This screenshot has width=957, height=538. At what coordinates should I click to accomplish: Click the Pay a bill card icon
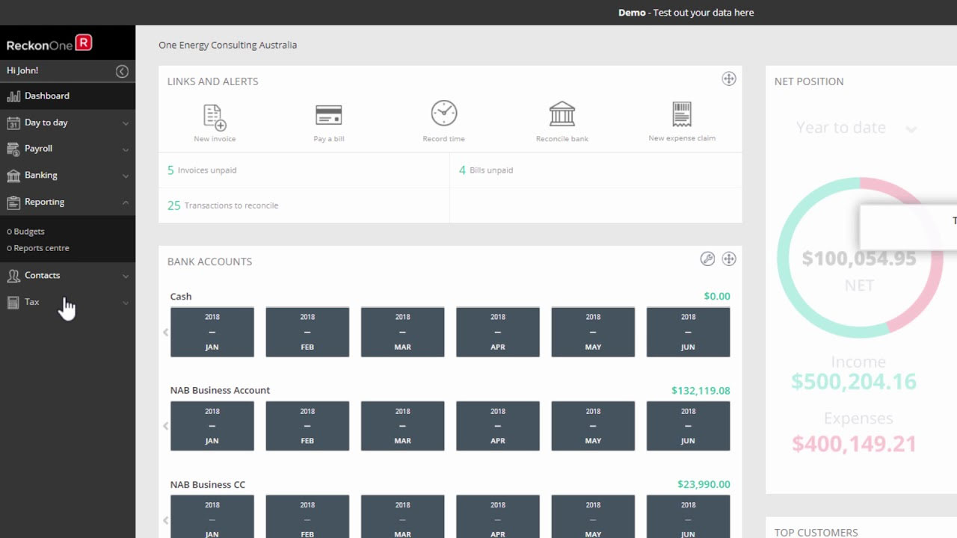(329, 115)
